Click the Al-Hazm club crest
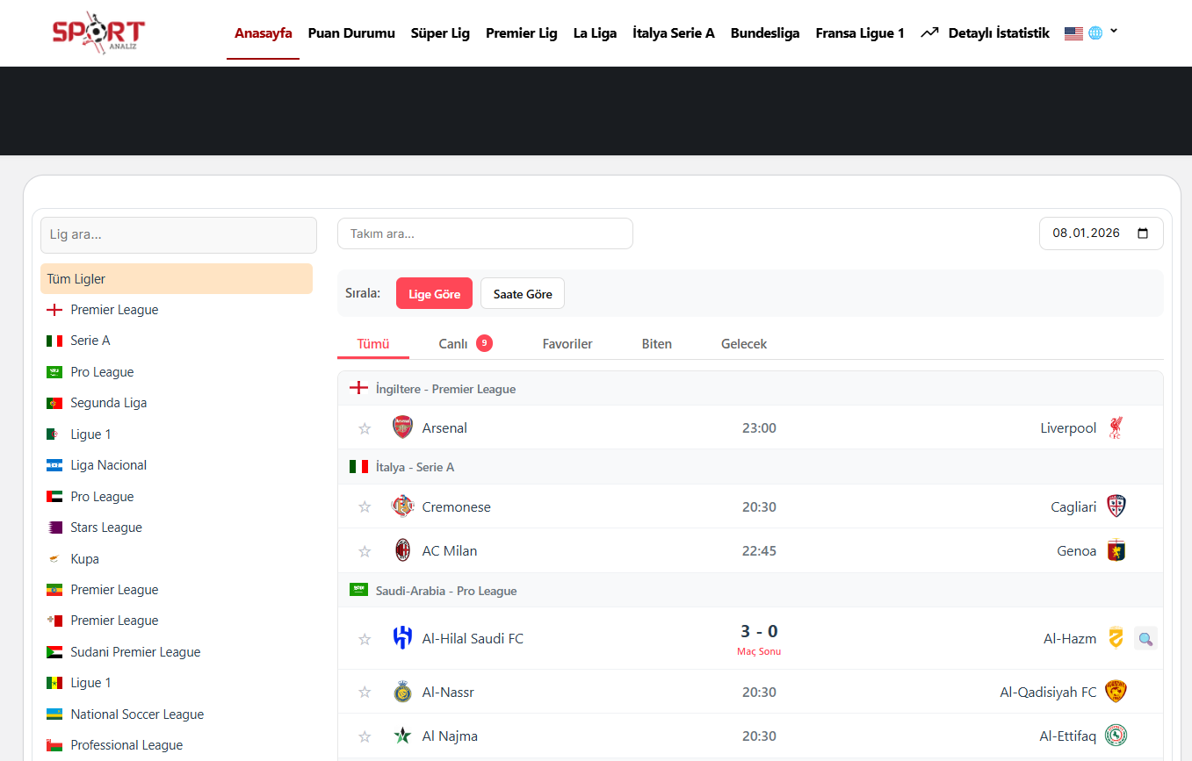Image resolution: width=1192 pixels, height=761 pixels. pyautogui.click(x=1116, y=638)
